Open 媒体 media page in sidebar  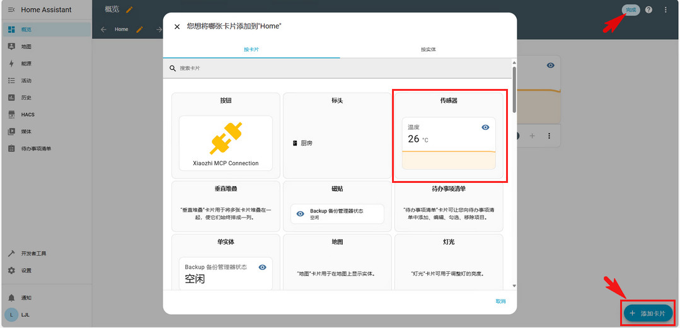[26, 132]
